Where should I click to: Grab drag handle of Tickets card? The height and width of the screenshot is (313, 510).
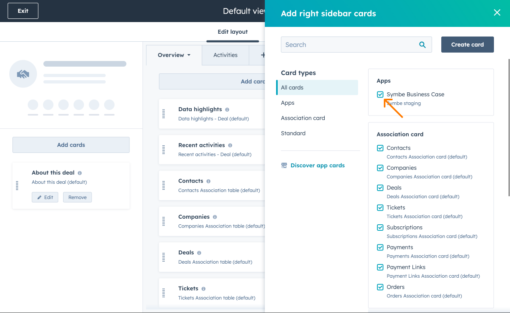click(164, 293)
